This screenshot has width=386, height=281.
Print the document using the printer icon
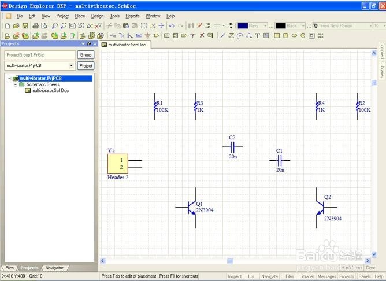36,26
